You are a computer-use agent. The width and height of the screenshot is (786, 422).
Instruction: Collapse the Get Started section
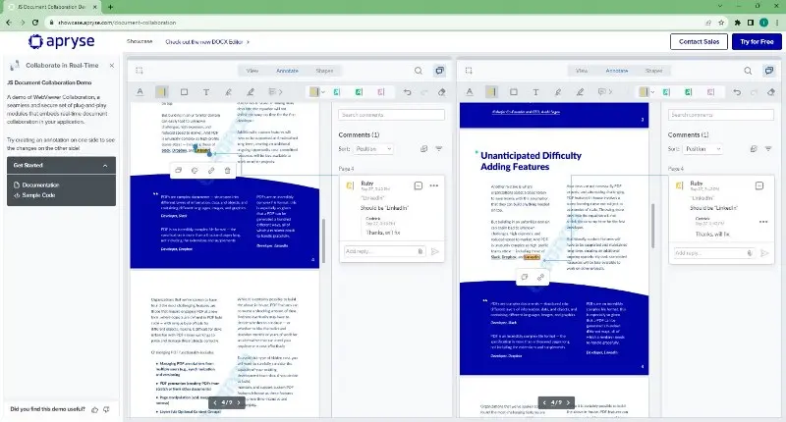tap(105, 165)
